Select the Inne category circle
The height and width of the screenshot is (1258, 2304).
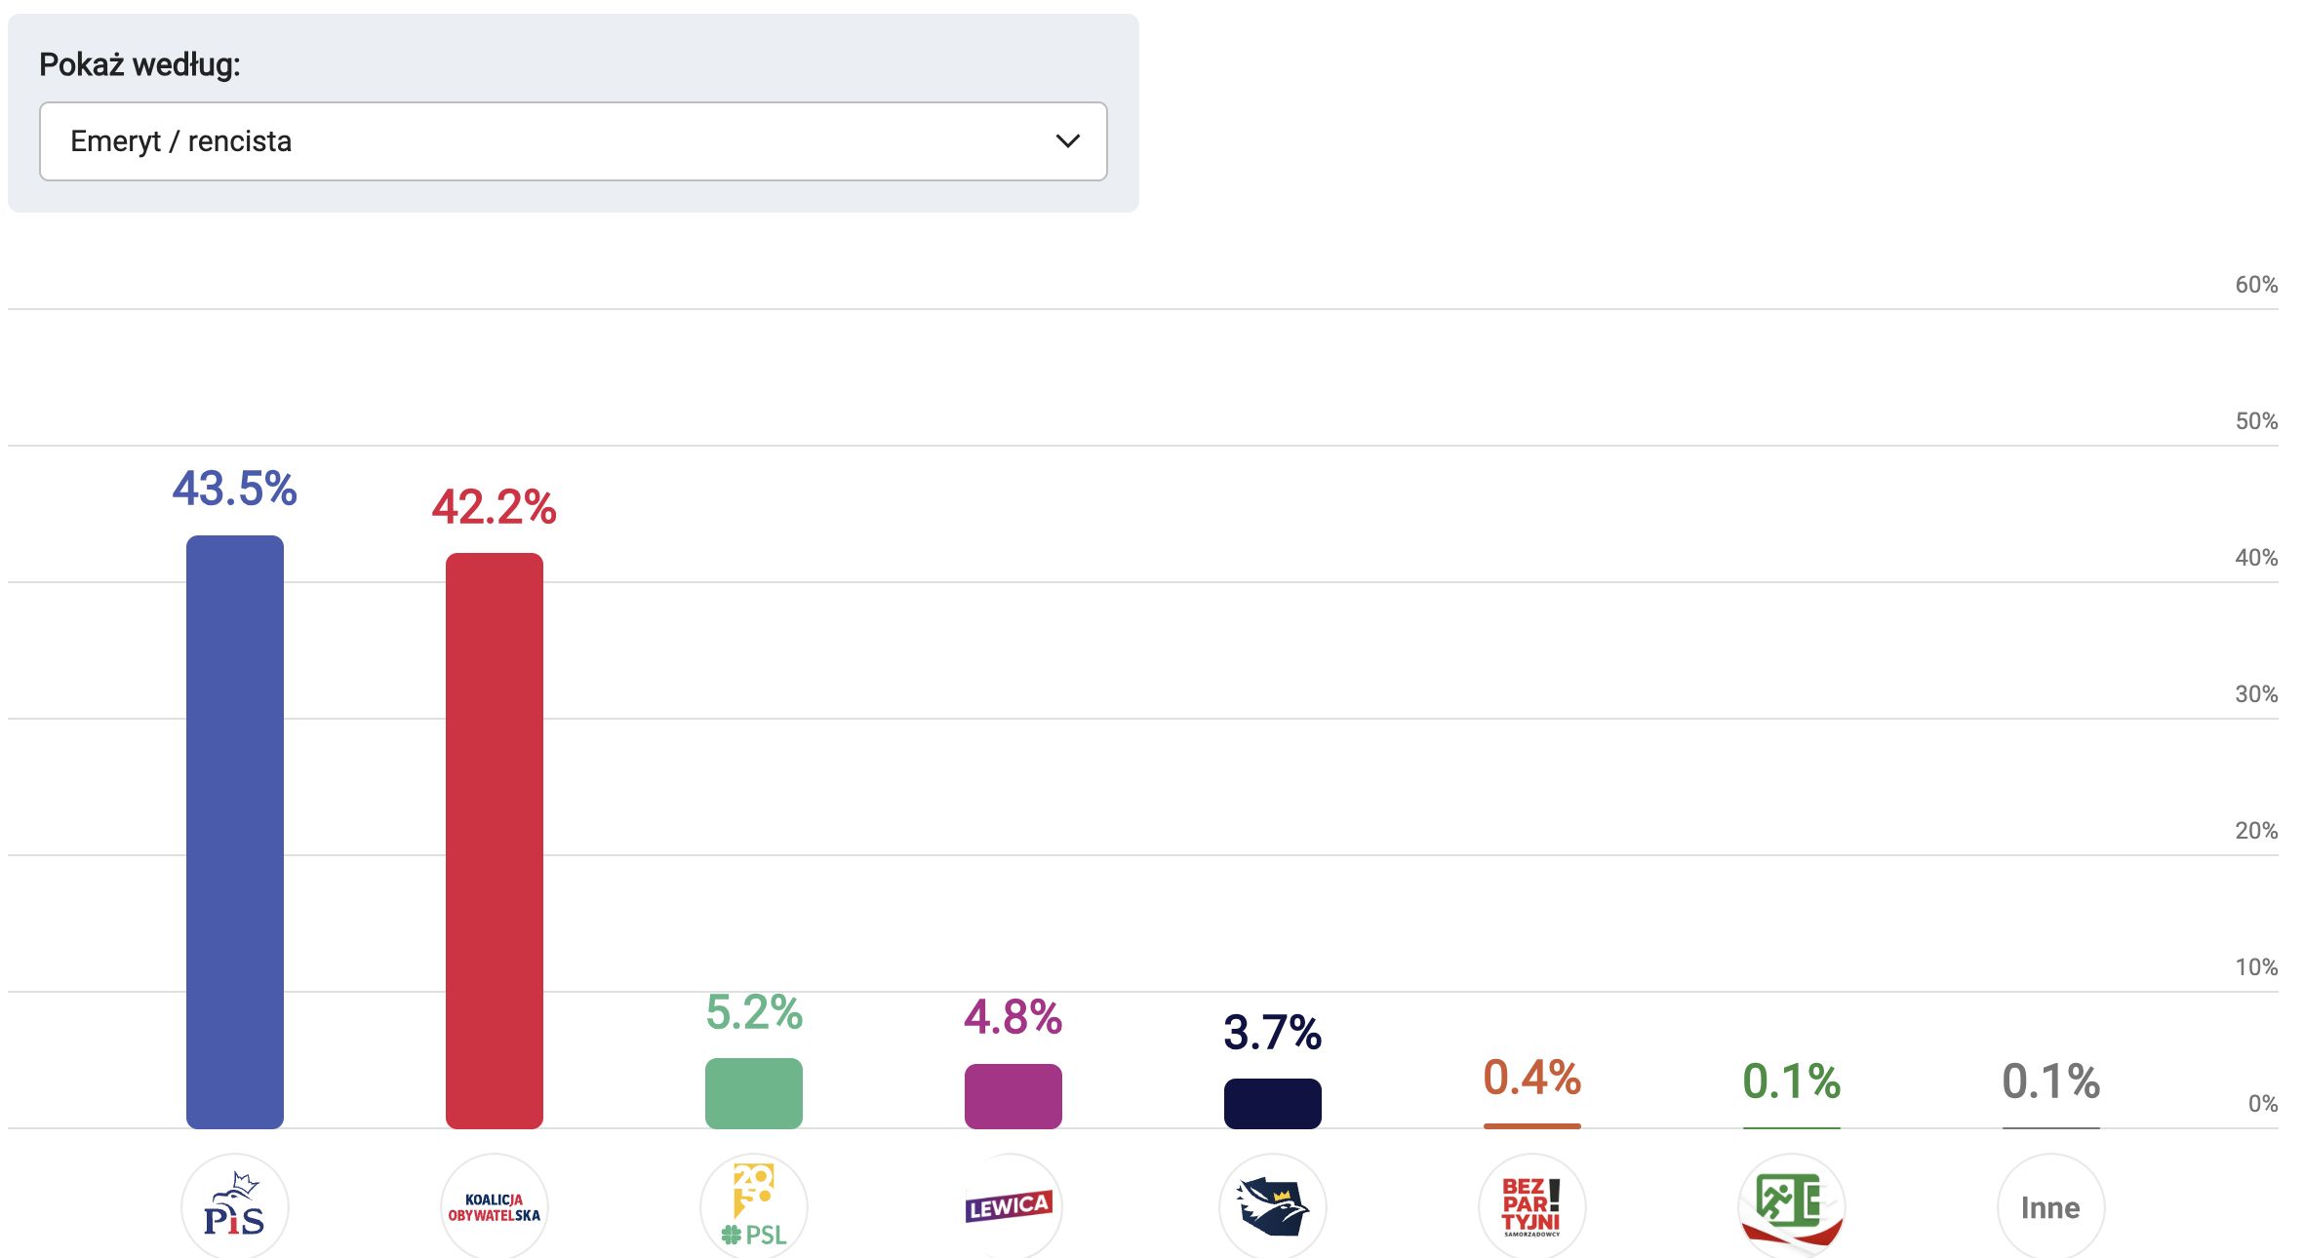(x=2050, y=1207)
